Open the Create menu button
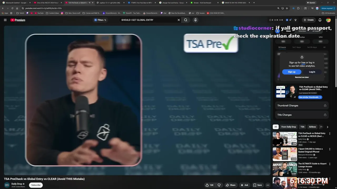The width and height of the screenshot is (337, 189). [308, 20]
